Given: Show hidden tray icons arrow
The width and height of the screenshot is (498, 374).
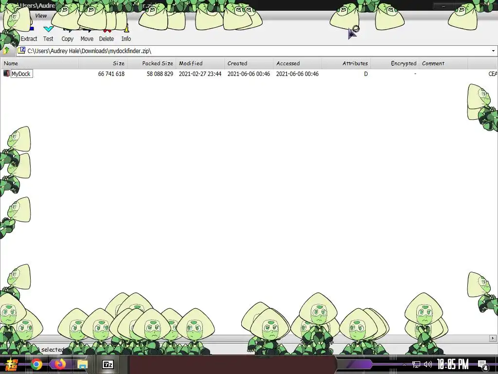Looking at the screenshot, I should tap(404, 365).
